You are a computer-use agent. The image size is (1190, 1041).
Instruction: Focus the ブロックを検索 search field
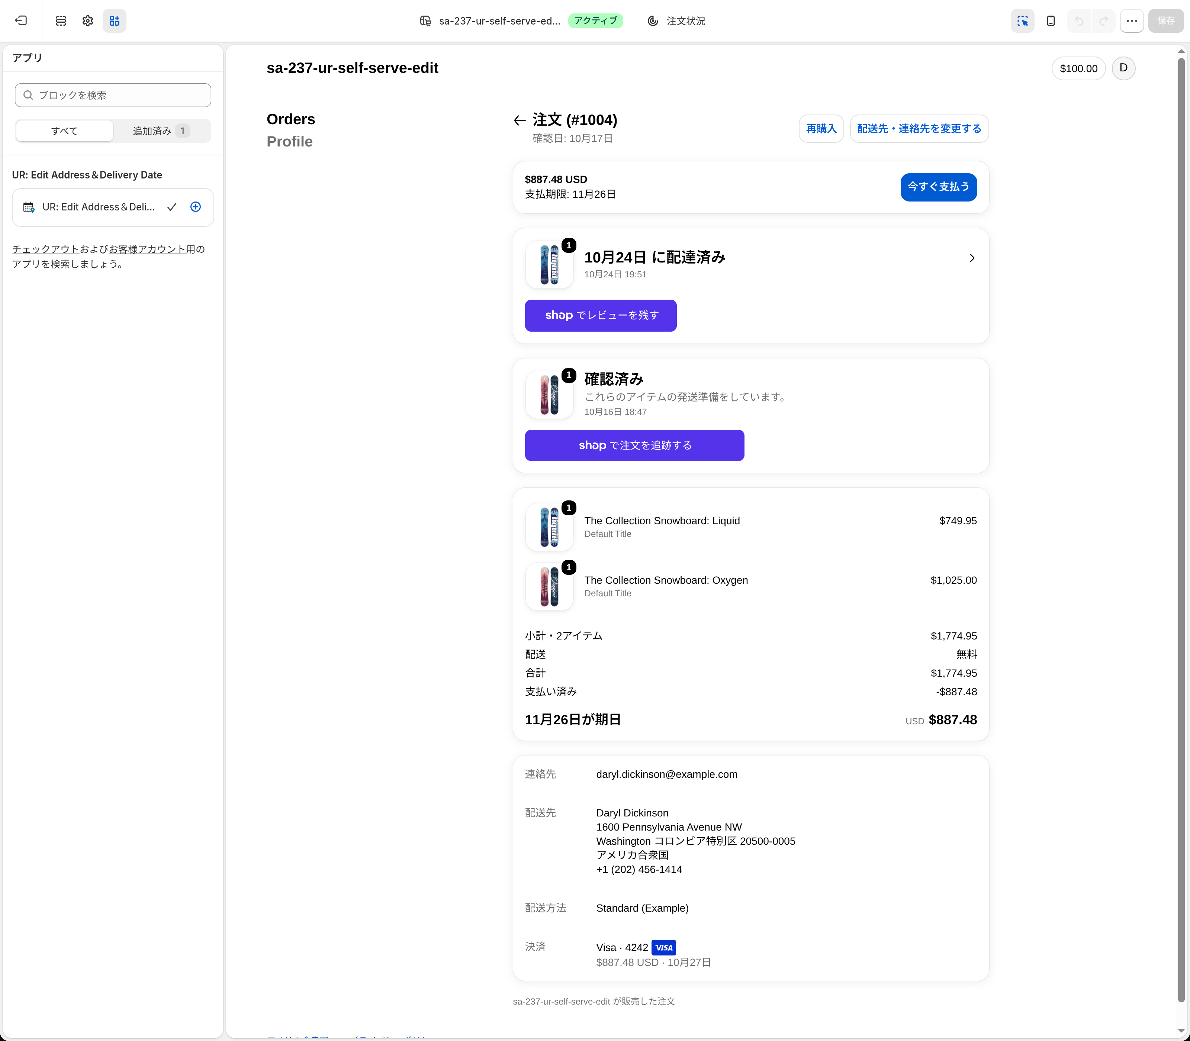[x=113, y=95]
